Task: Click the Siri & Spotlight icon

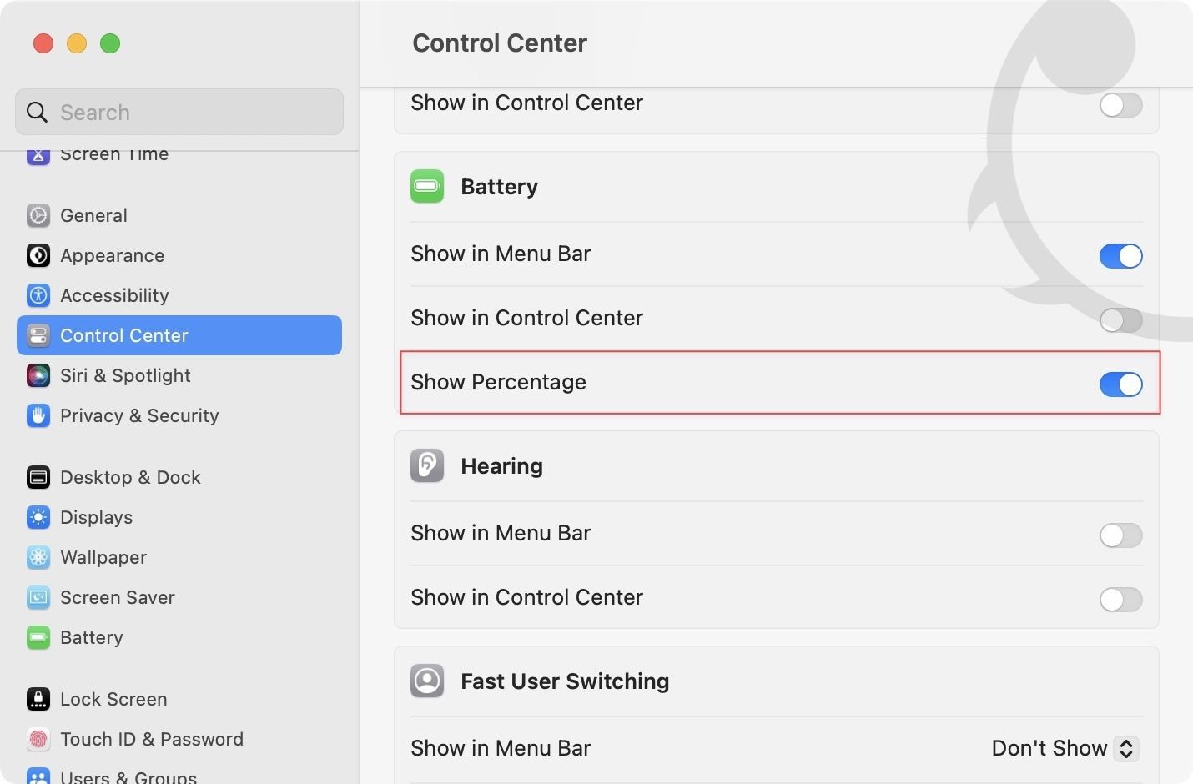Action: tap(38, 375)
